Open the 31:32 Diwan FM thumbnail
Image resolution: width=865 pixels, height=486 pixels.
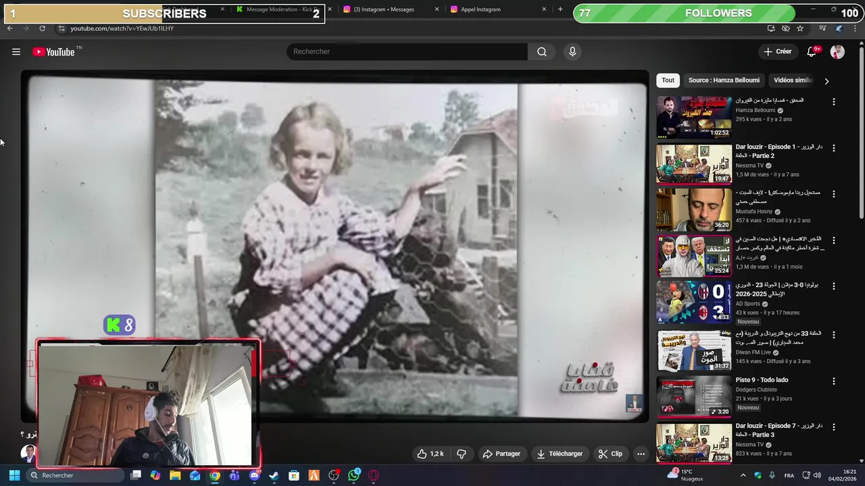tap(694, 350)
